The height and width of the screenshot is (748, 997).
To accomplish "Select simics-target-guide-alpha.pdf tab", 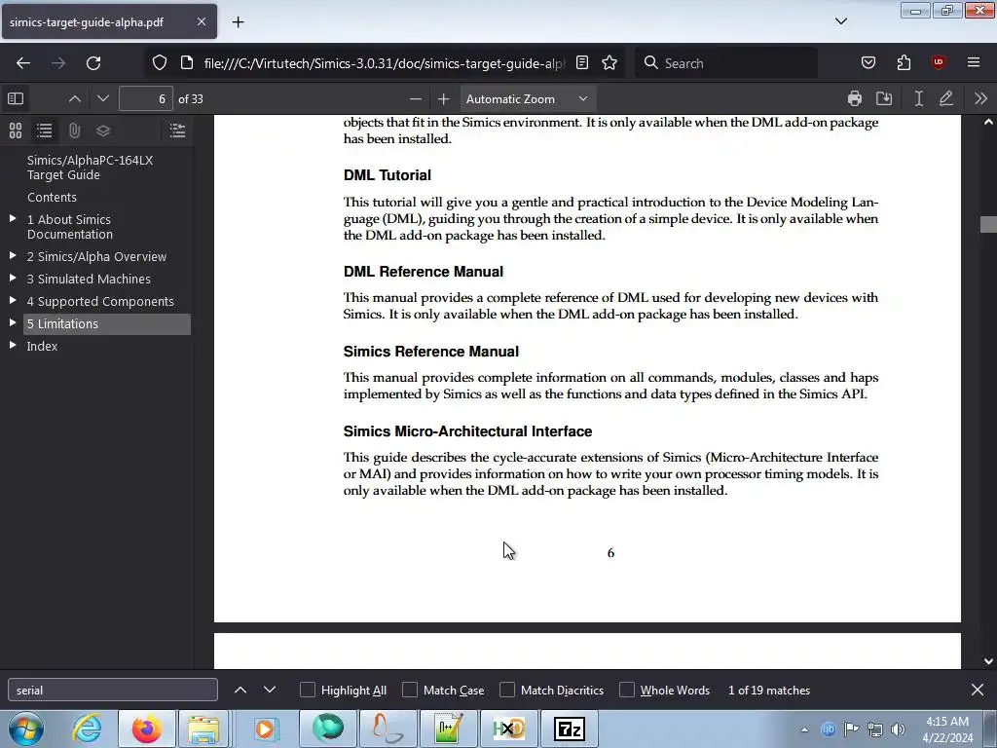I will pyautogui.click(x=109, y=21).
